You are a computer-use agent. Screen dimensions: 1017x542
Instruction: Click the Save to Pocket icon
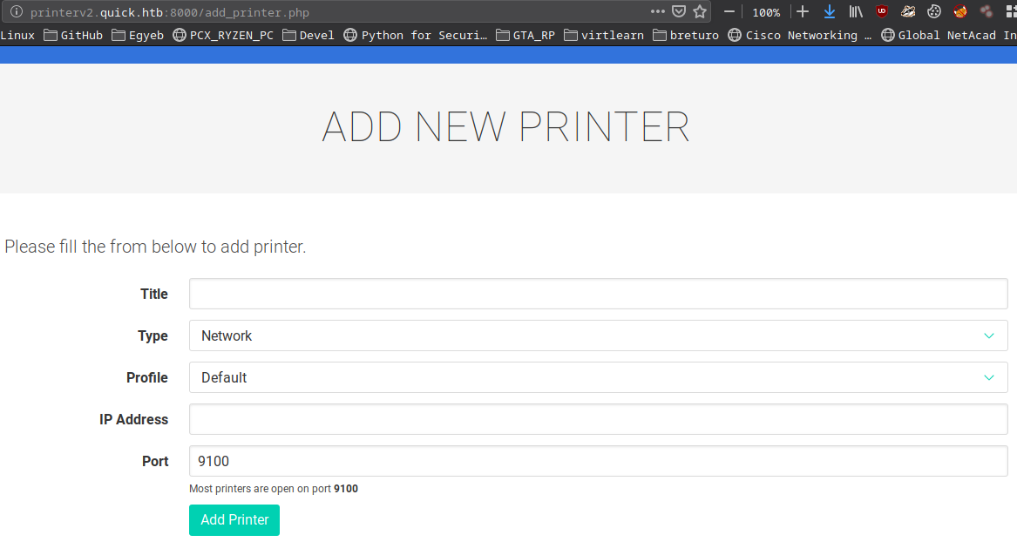679,12
